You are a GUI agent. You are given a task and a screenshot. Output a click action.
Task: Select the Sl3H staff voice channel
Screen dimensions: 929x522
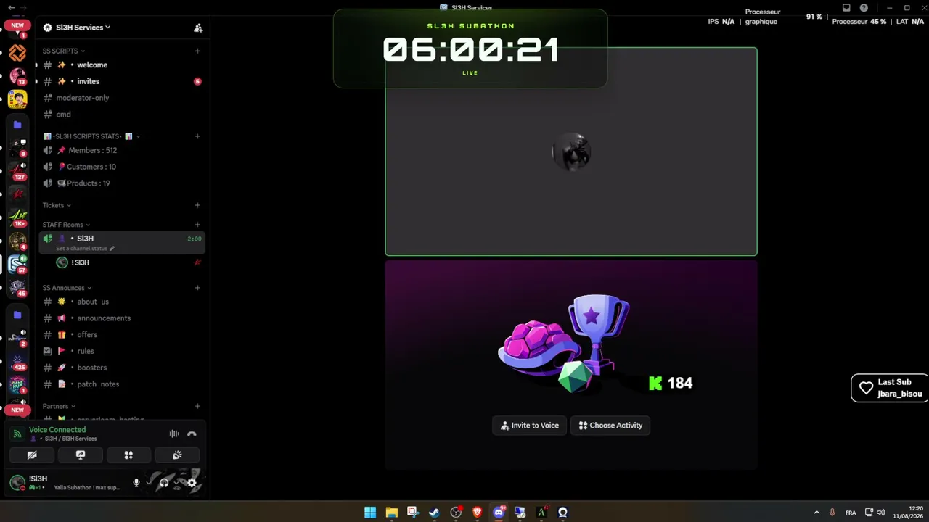(x=122, y=243)
